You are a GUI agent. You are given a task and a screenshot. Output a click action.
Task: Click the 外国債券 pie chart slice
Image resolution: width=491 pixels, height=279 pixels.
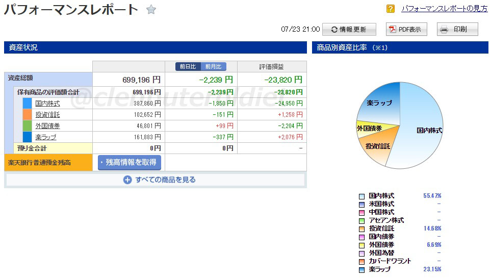coord(370,129)
